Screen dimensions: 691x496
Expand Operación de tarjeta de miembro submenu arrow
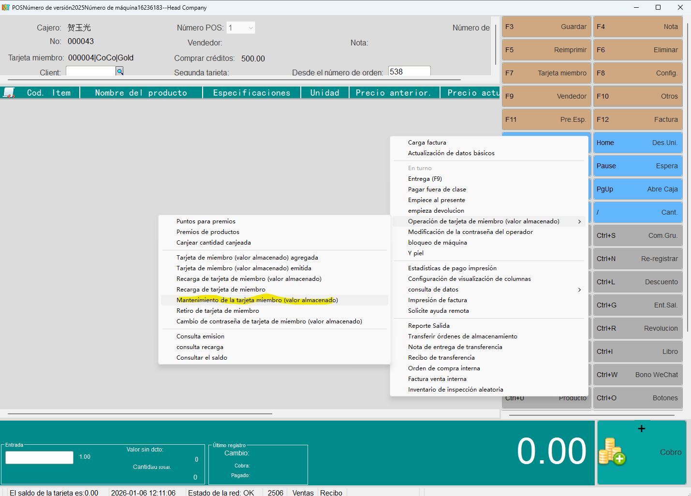coord(579,221)
